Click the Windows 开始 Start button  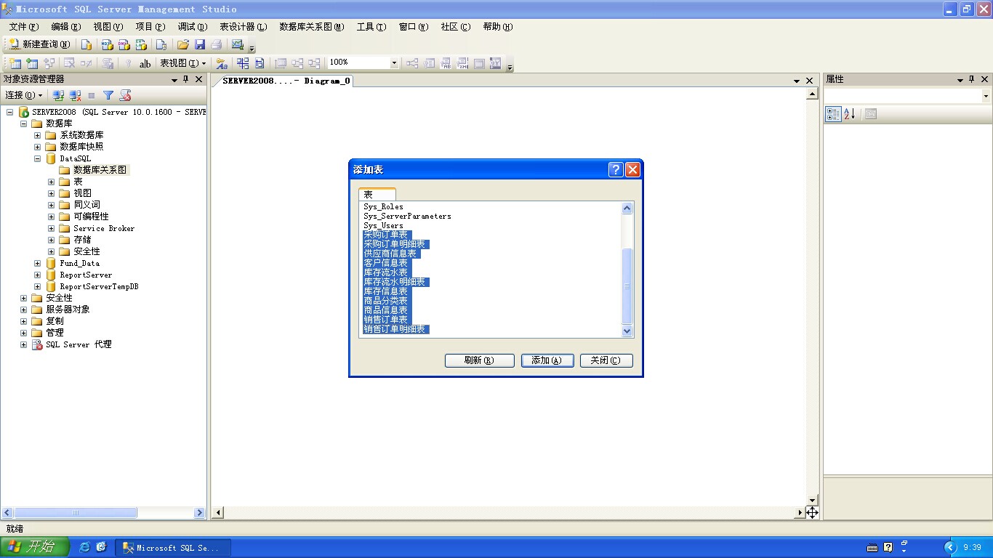pos(35,547)
